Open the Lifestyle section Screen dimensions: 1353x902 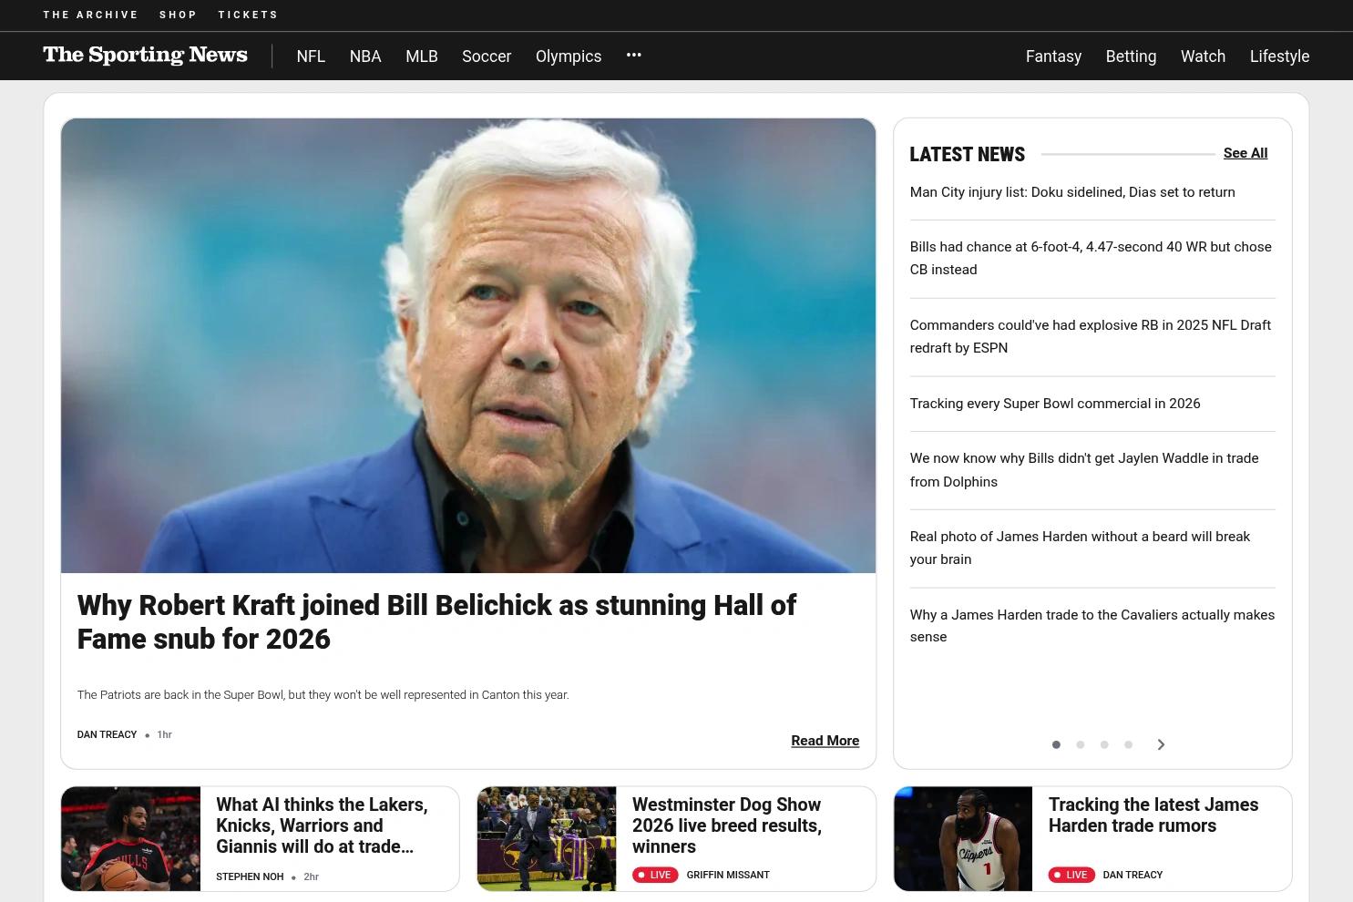(1279, 56)
